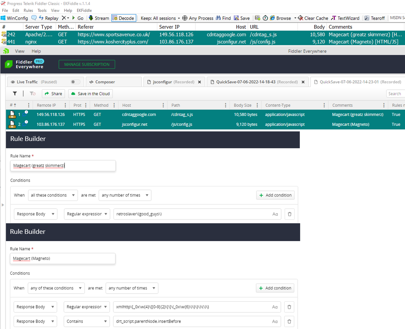Viewport: 405px width, 329px height.
Task: Open the 'any of these conditions' dropdown
Action: coord(56,288)
